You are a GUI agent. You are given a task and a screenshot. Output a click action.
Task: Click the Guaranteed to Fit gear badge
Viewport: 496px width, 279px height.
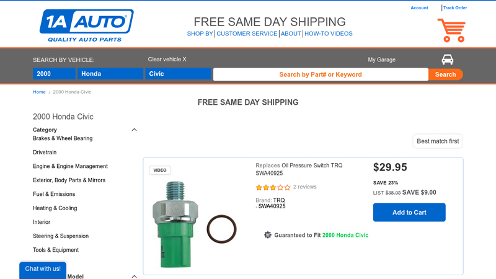pos(268,235)
